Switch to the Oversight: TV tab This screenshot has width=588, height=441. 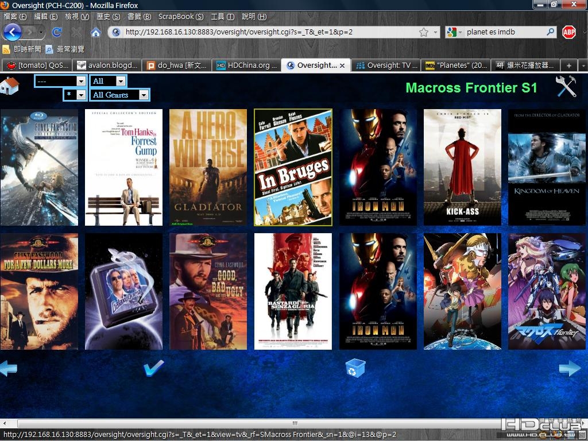386,65
